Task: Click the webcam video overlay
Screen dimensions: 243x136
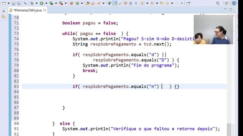Action: tap(213, 29)
